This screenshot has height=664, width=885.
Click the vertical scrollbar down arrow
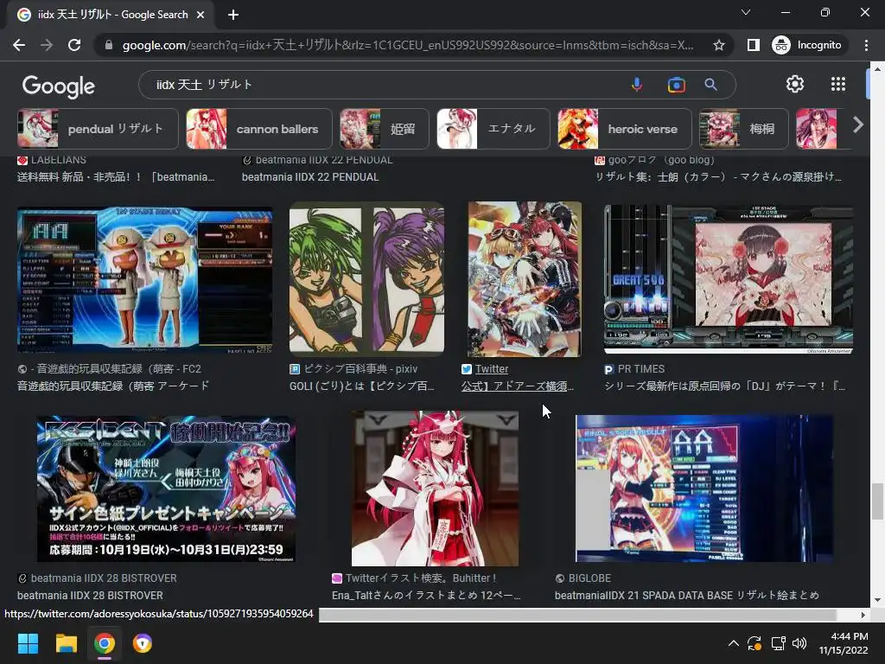(877, 600)
